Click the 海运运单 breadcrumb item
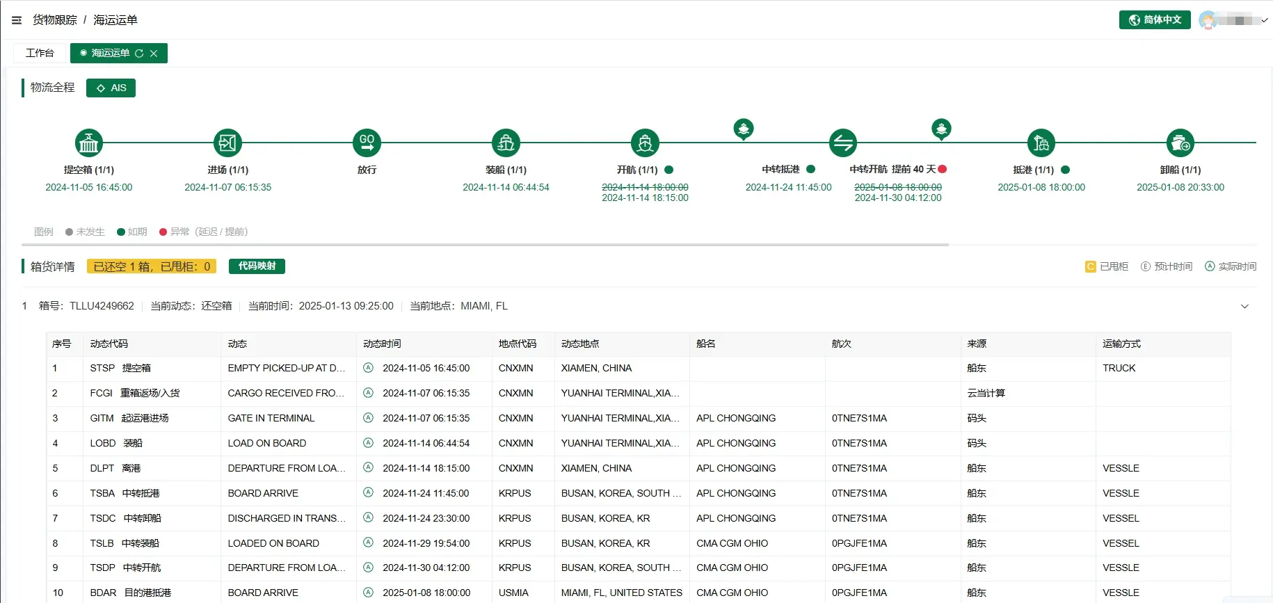The image size is (1273, 603). click(x=115, y=20)
